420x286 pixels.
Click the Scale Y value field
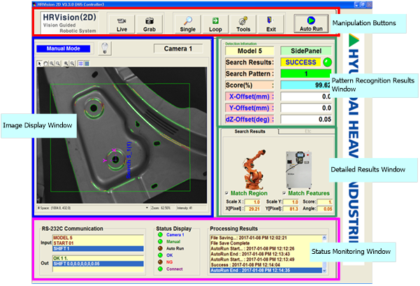291,202
